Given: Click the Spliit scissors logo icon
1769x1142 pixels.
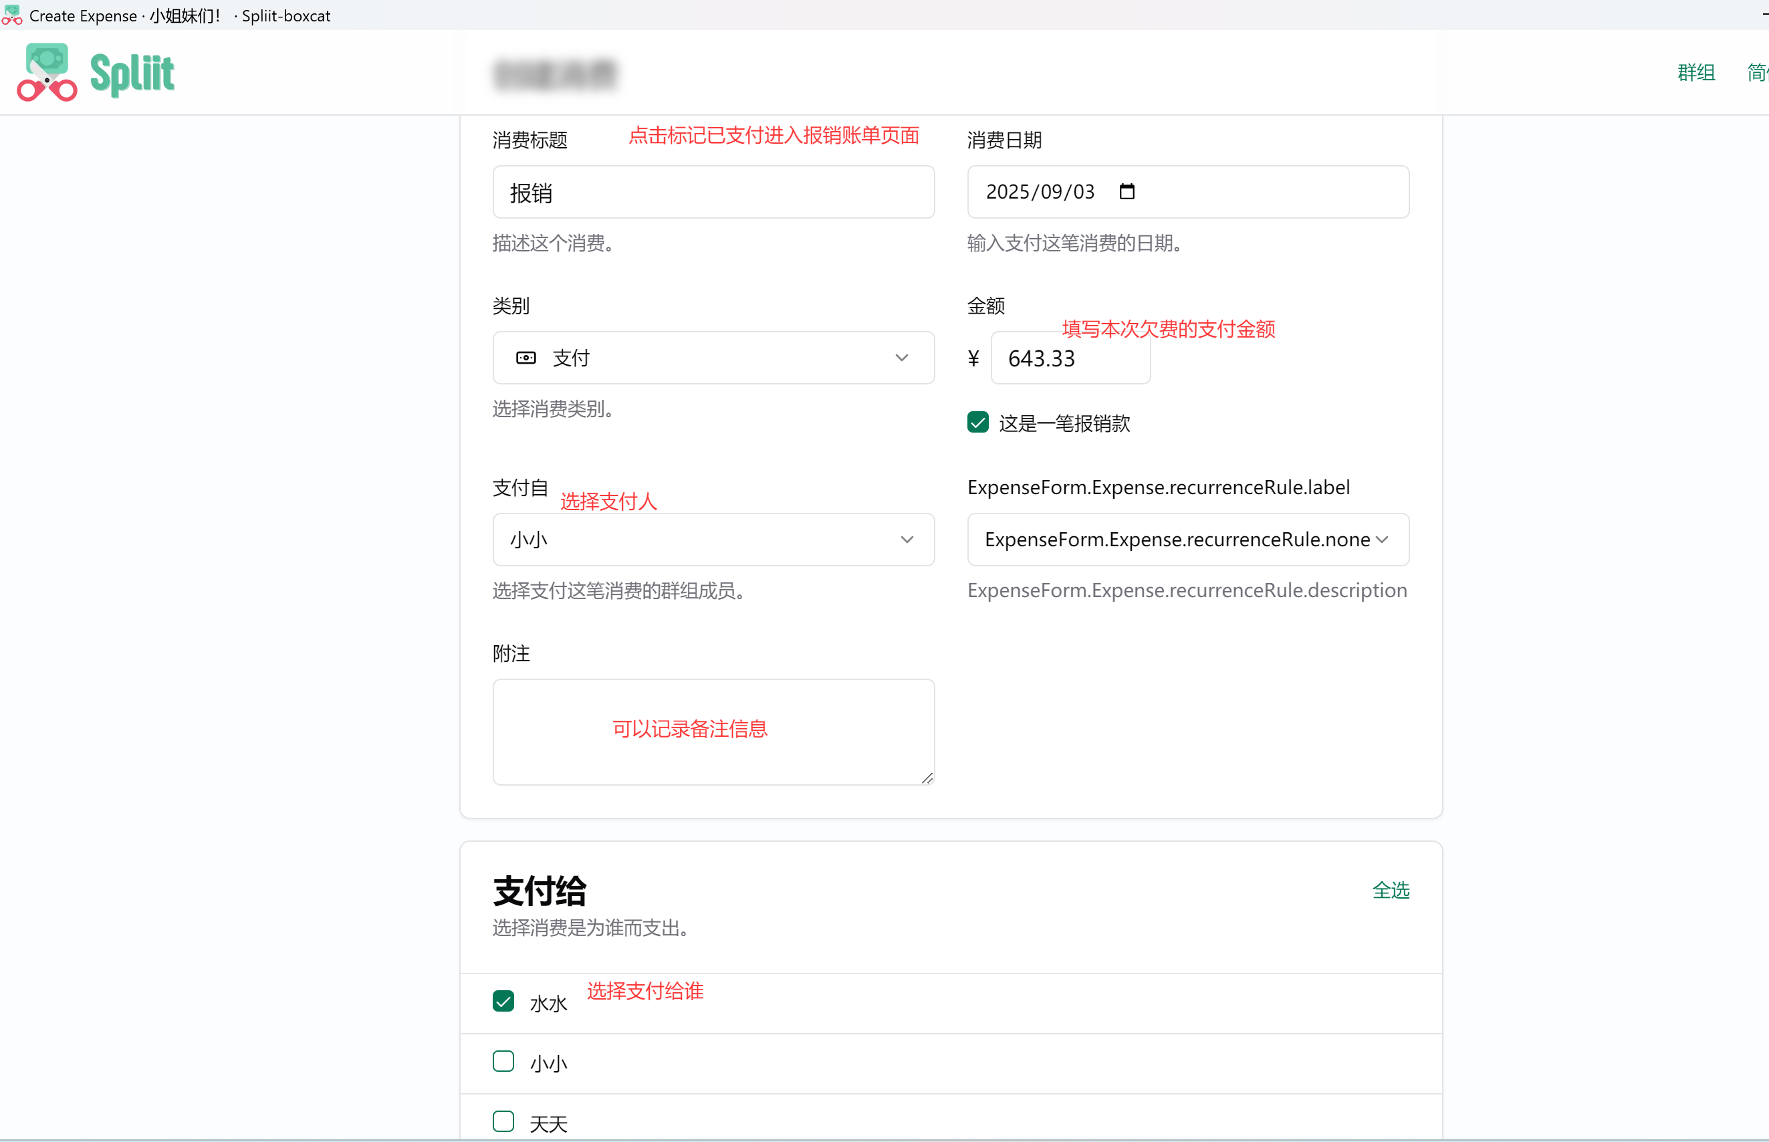Looking at the screenshot, I should [x=47, y=72].
